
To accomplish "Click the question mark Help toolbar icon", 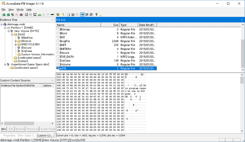I will tap(96, 14).
